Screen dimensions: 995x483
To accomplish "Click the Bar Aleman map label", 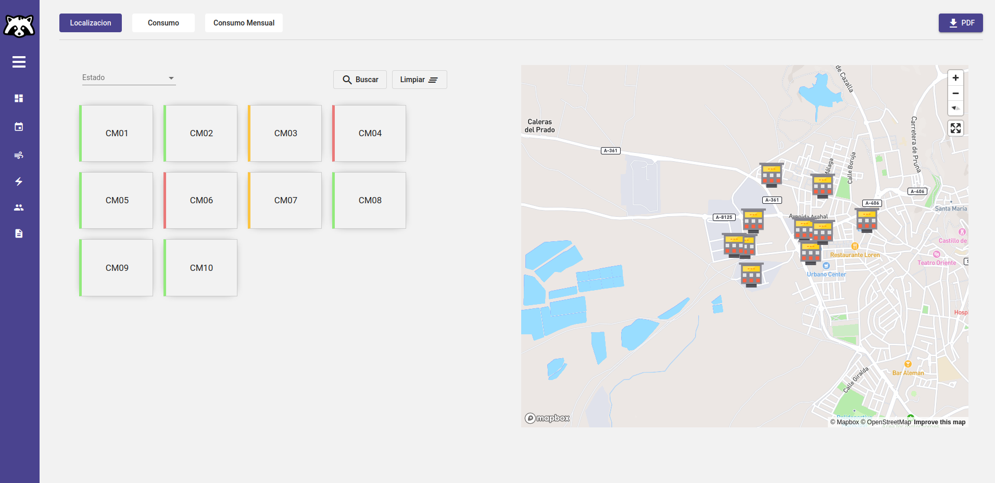I will [908, 373].
